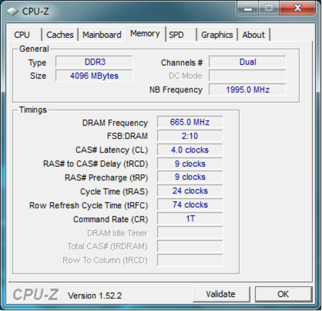Click the DDR3 memory type field

(x=94, y=62)
